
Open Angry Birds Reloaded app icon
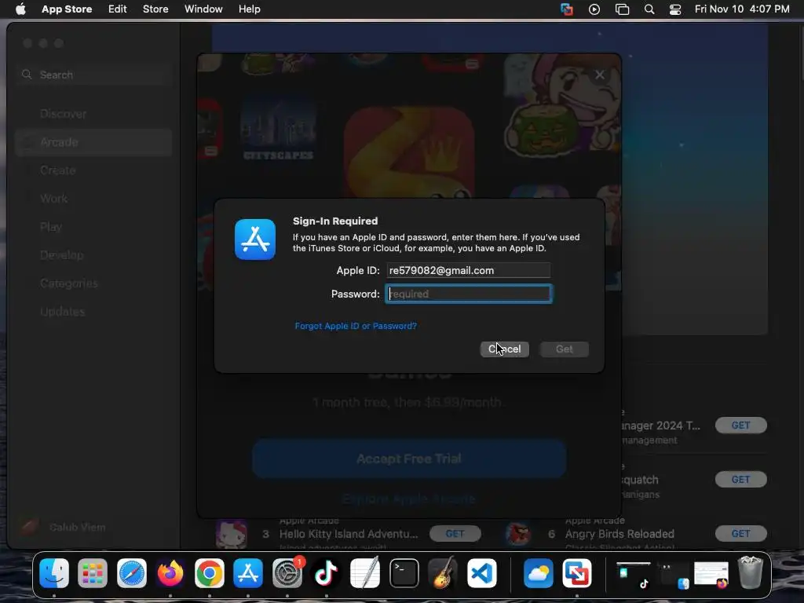[518, 534]
